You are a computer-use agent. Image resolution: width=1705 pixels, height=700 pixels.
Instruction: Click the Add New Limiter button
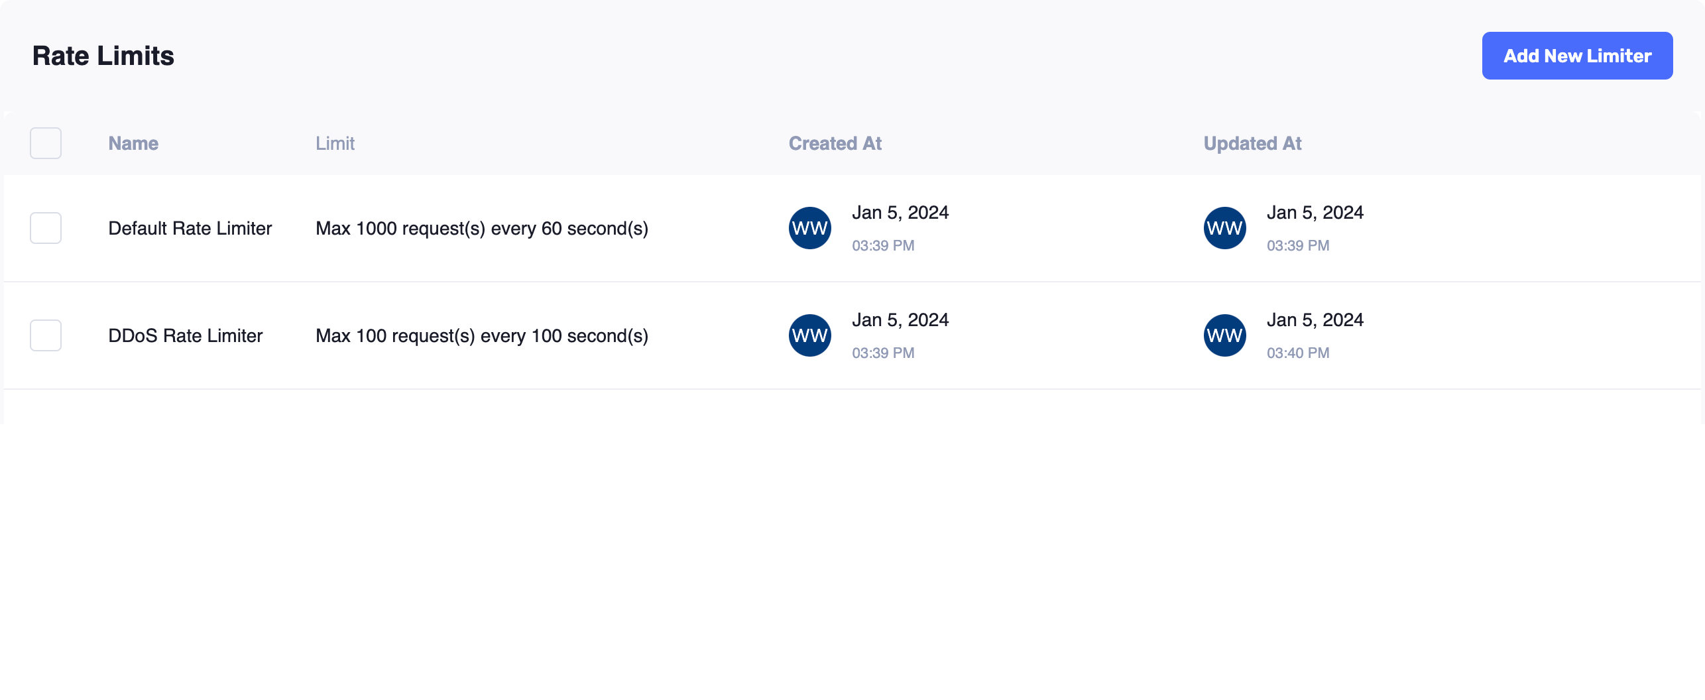click(1576, 56)
